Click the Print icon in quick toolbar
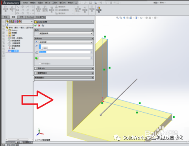Image resolution: width=189 pixels, height=146 pixels. (x=96, y=3)
